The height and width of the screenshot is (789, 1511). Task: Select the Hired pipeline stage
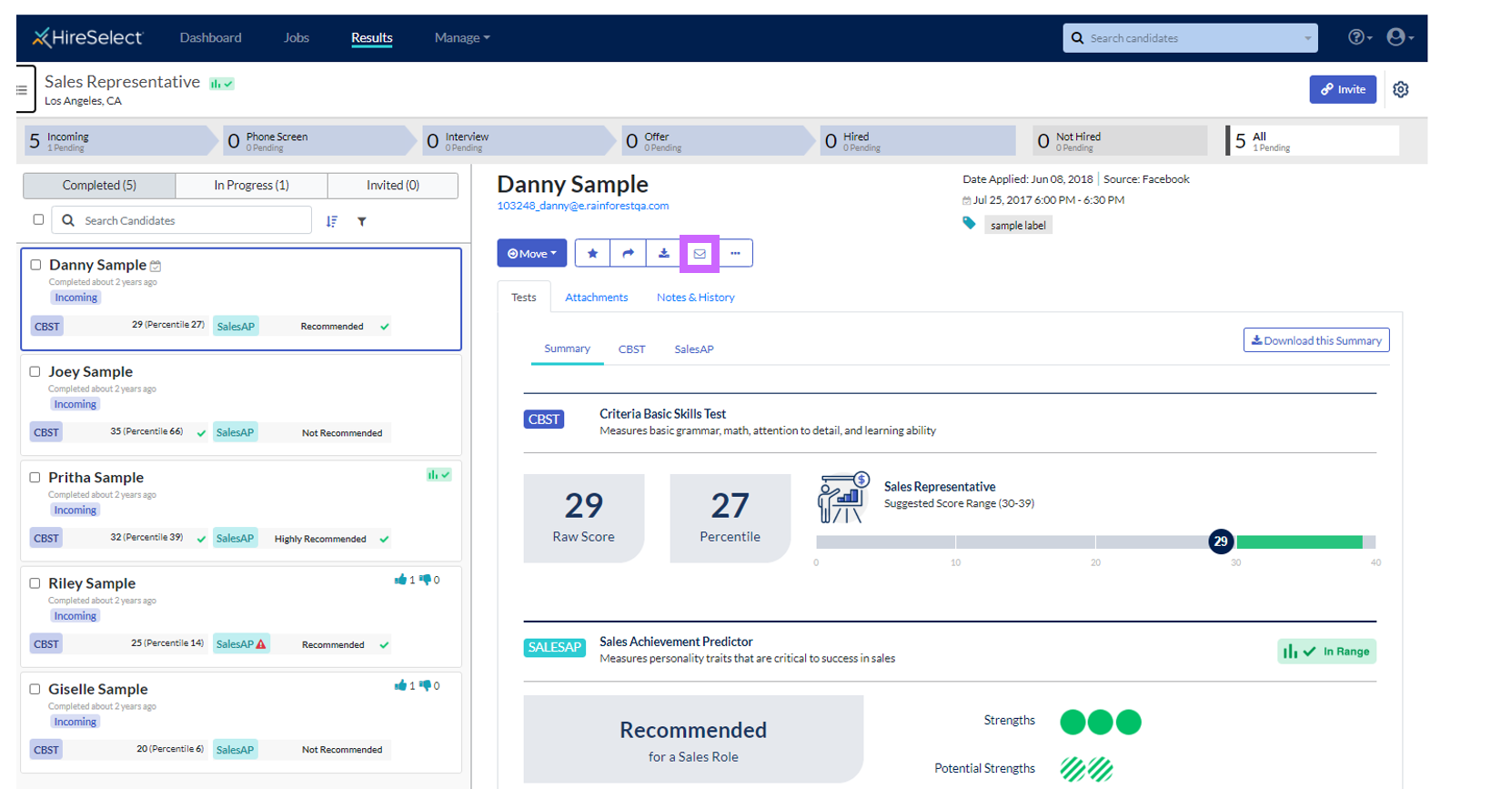click(x=917, y=141)
